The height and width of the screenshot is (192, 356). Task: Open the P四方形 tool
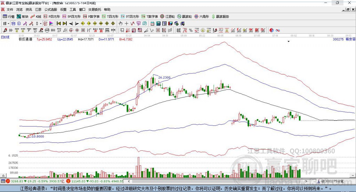click(x=51, y=17)
